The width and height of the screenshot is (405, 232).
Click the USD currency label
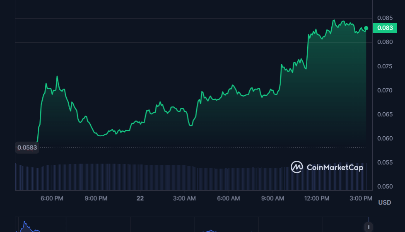click(385, 203)
